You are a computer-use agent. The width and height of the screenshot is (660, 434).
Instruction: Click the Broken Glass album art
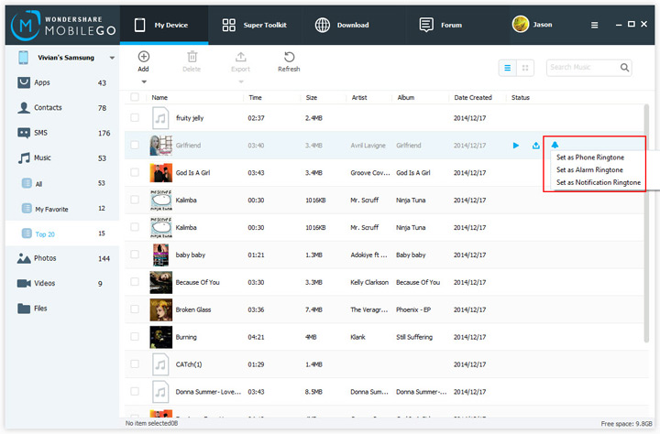(x=160, y=309)
